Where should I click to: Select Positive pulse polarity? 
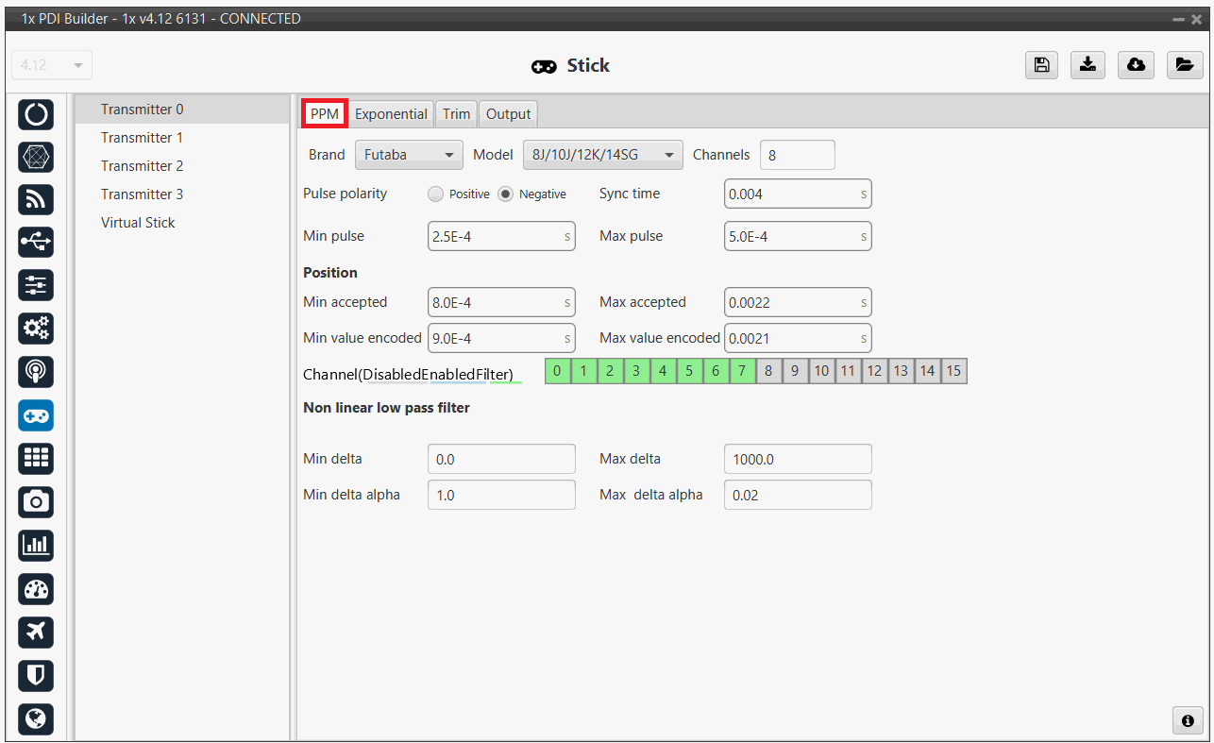click(435, 194)
